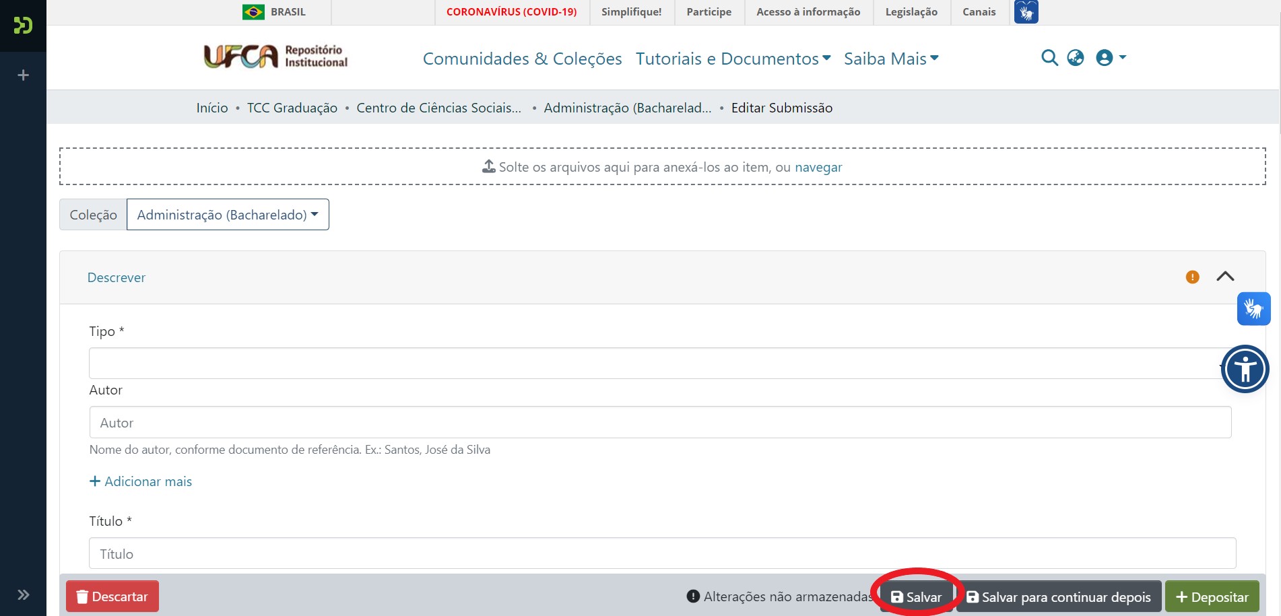Click Acesso à informação in the top bar
Screen dimensions: 1281x616
point(808,11)
